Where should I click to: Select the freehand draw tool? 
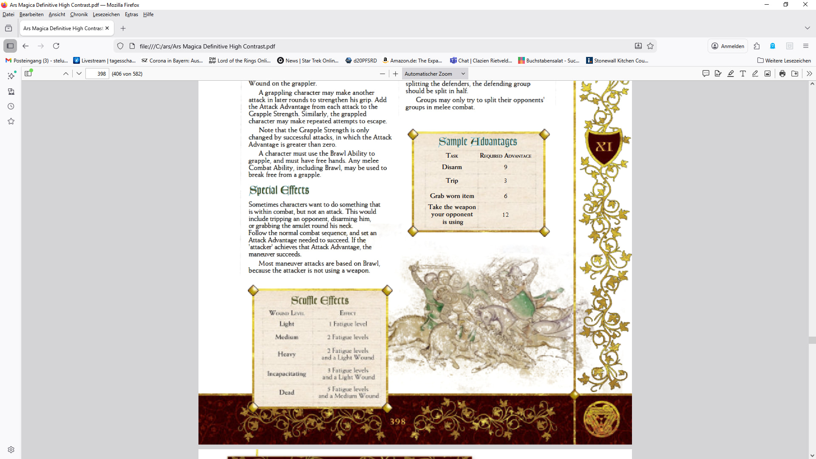click(x=755, y=74)
